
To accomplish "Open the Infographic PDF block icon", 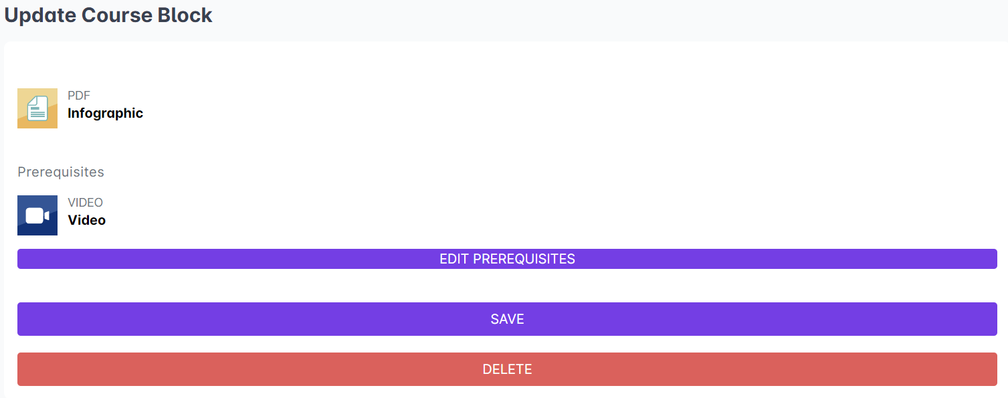I will pyautogui.click(x=37, y=108).
